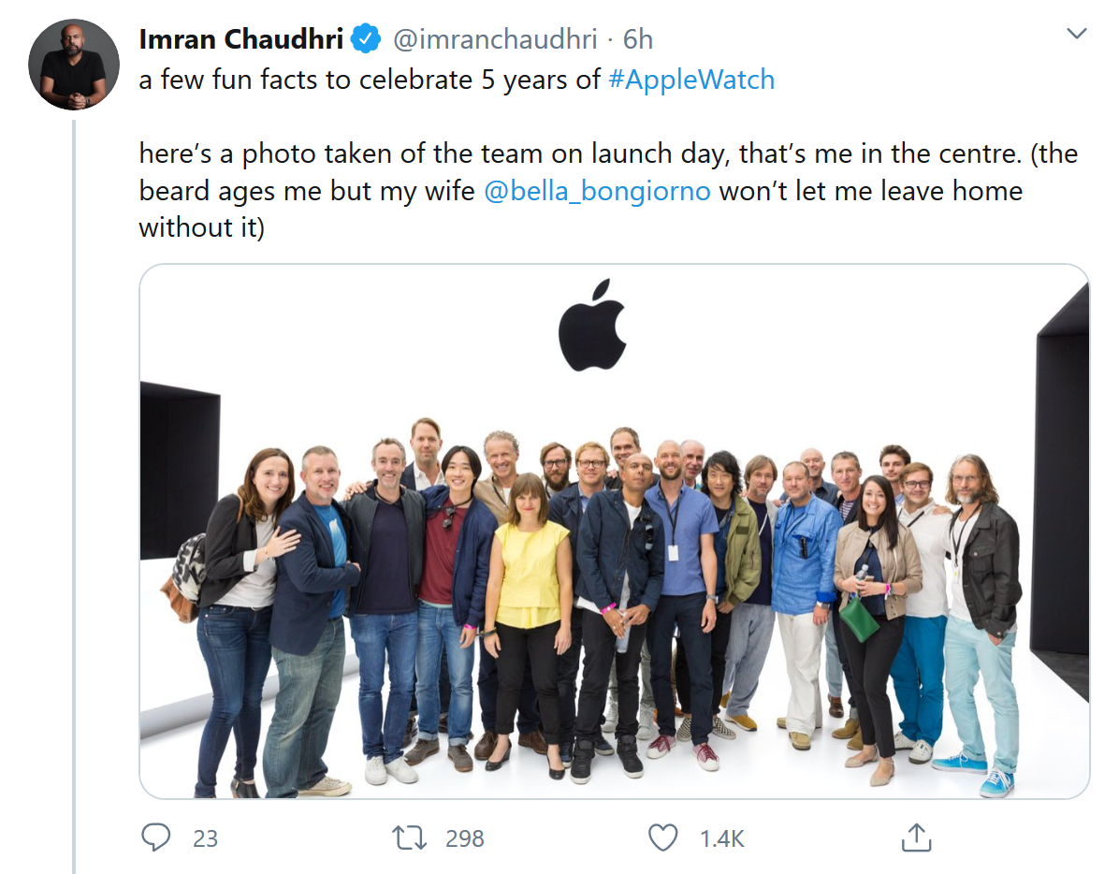
Task: Click the Imran Chaudhri display name
Action: point(241,39)
